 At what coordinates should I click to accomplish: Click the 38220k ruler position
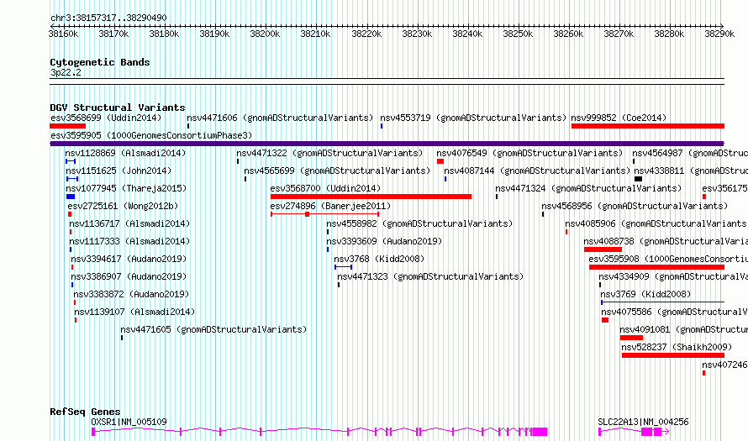366,34
